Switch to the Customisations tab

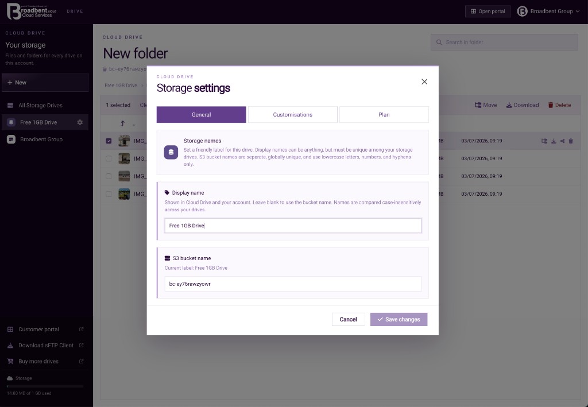[x=292, y=115]
